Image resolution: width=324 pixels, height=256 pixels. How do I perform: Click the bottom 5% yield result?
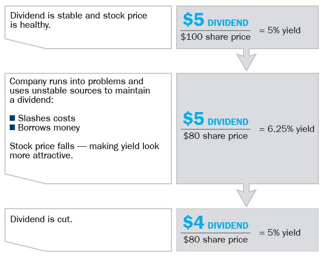point(280,233)
